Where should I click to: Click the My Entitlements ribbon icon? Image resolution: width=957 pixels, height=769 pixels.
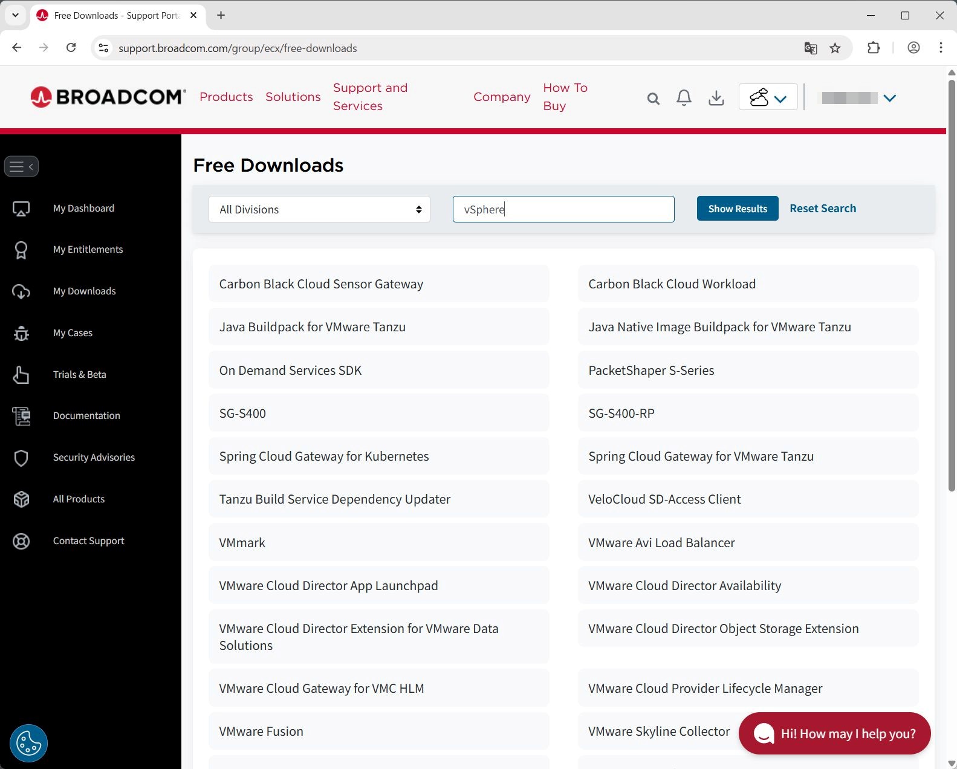21,250
